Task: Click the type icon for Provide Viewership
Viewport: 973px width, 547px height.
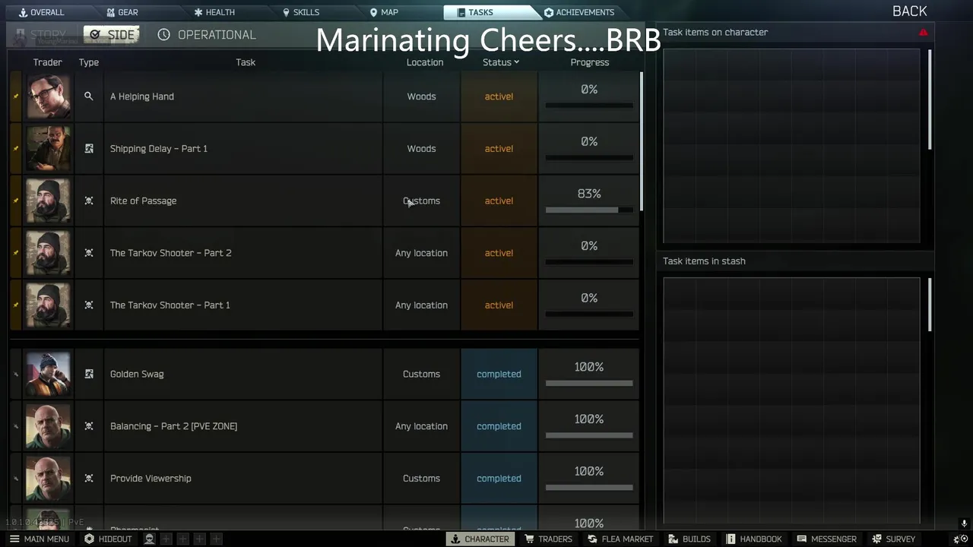Action: pyautogui.click(x=89, y=479)
